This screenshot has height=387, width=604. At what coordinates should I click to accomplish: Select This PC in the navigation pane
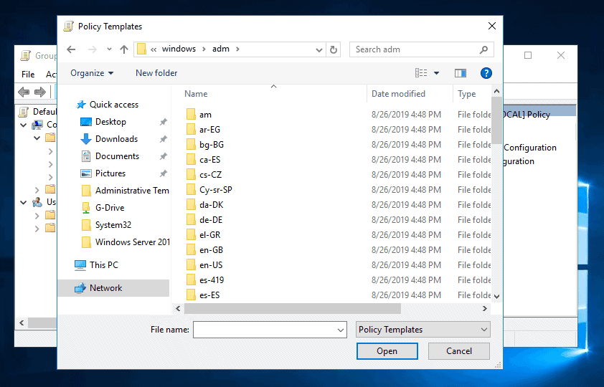[104, 265]
